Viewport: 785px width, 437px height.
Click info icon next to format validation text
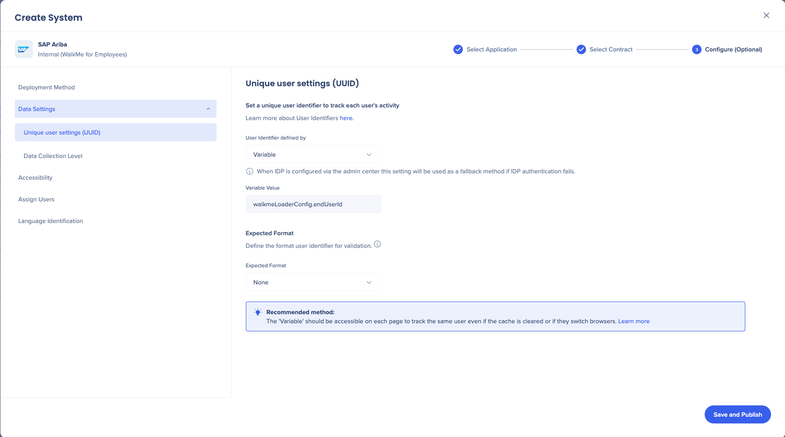click(x=378, y=244)
